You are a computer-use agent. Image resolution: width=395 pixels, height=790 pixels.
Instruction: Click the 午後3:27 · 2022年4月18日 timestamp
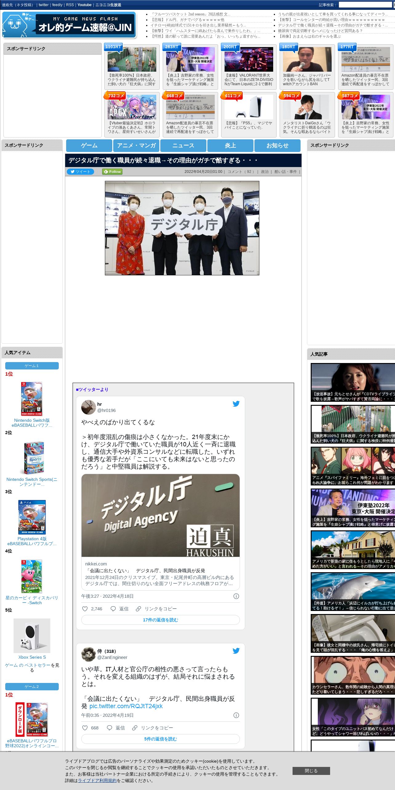(107, 596)
